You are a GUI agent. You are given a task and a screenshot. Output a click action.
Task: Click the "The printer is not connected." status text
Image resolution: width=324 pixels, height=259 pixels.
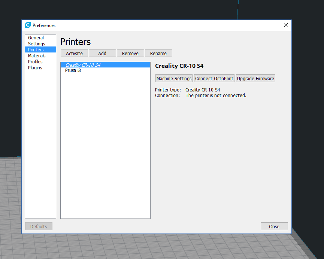point(216,95)
